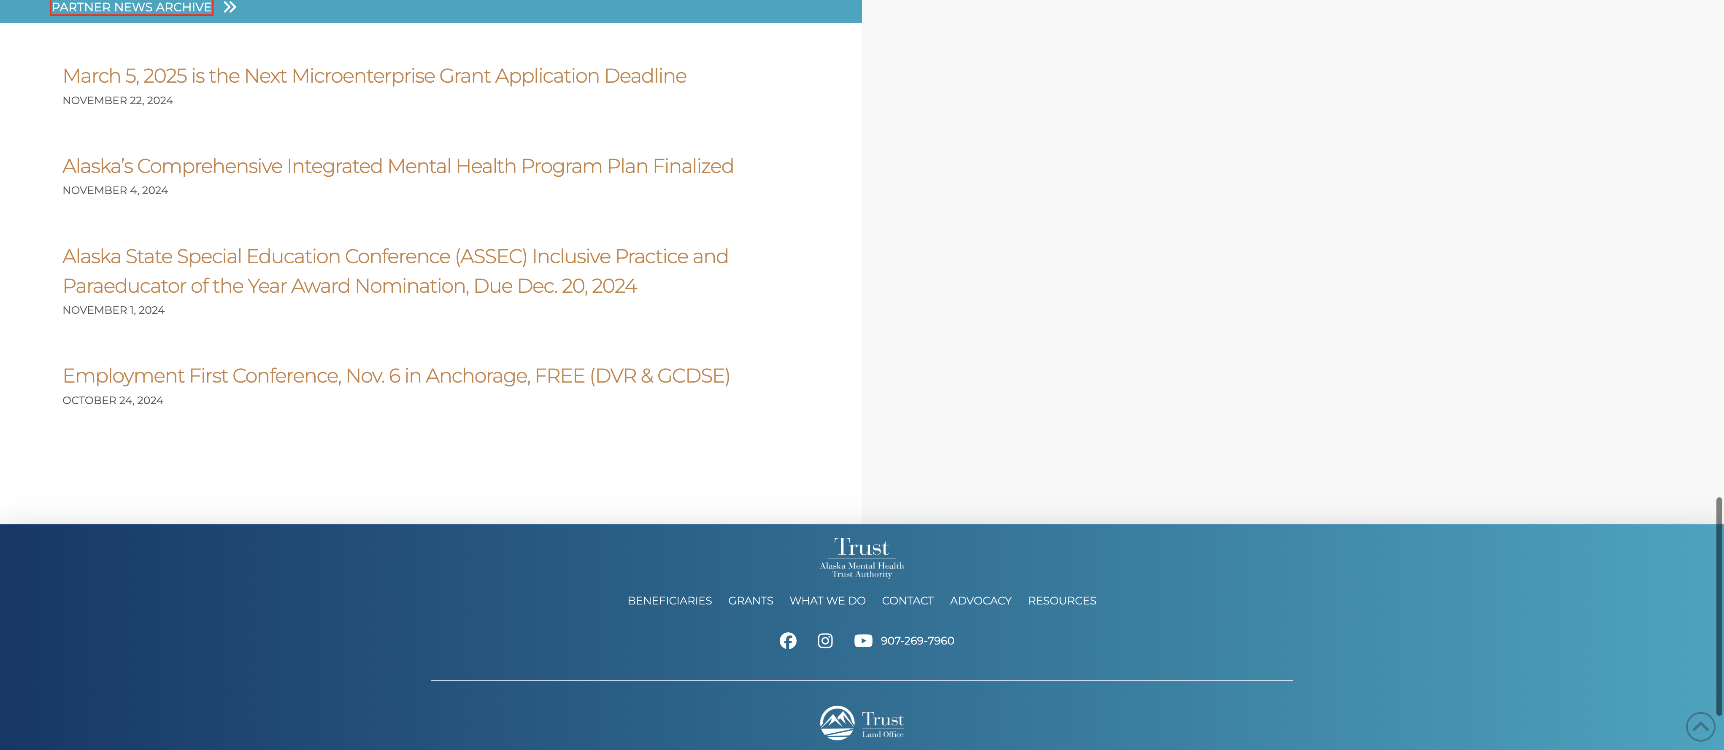Open March 5, 2025 Microenterprise Grant article

374,76
